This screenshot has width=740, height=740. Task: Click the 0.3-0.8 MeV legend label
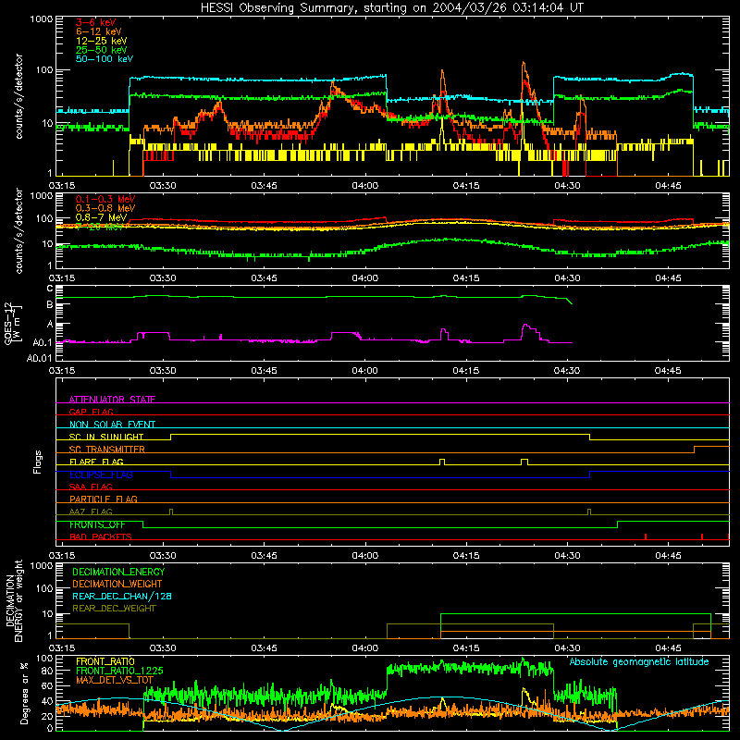105,208
